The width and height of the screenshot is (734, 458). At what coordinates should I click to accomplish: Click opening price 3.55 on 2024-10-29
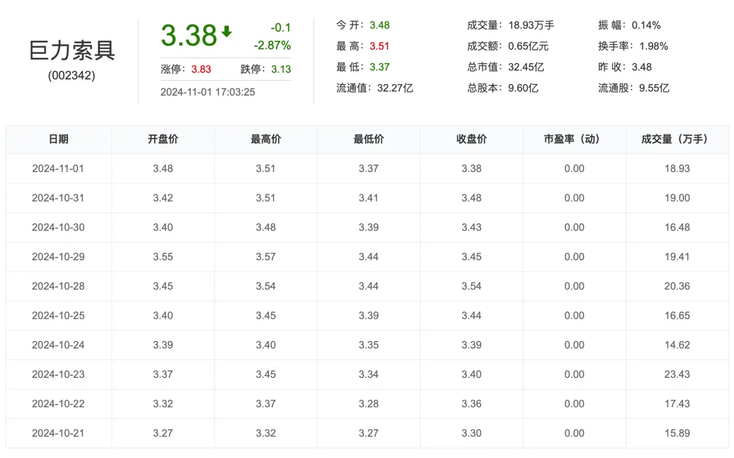pyautogui.click(x=163, y=257)
